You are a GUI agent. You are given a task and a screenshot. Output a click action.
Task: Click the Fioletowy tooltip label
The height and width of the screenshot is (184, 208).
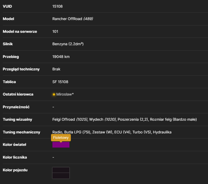click(x=61, y=138)
